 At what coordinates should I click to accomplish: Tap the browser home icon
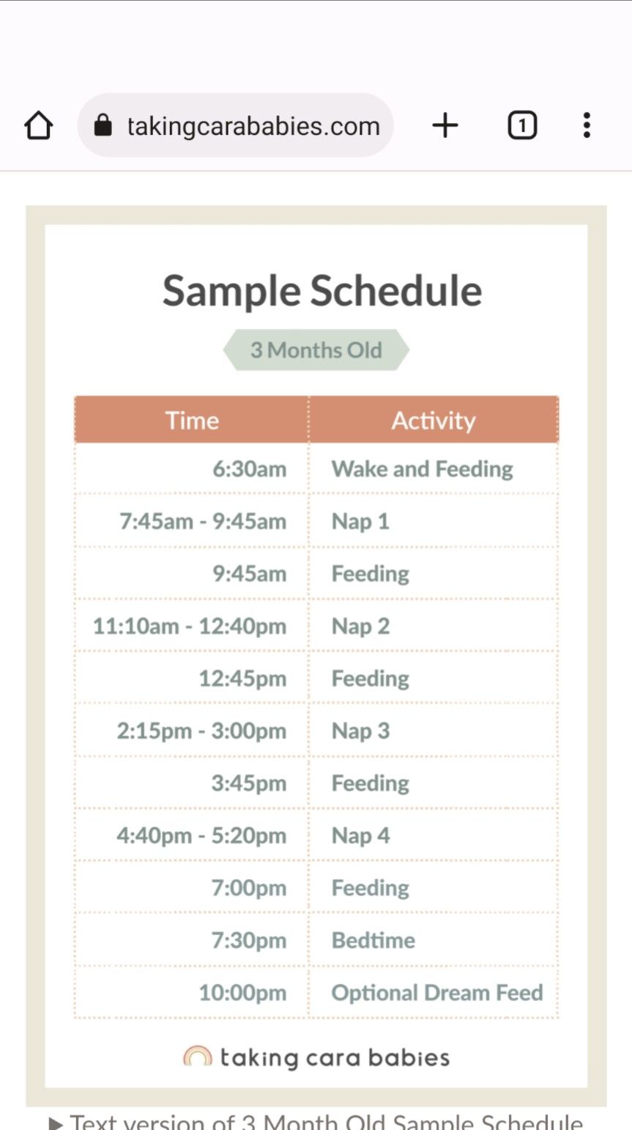pos(39,126)
